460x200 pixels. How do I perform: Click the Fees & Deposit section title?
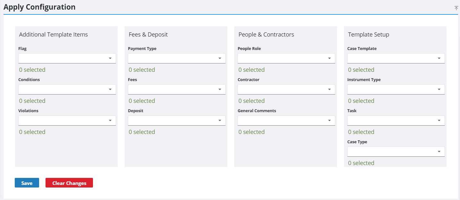coord(148,35)
